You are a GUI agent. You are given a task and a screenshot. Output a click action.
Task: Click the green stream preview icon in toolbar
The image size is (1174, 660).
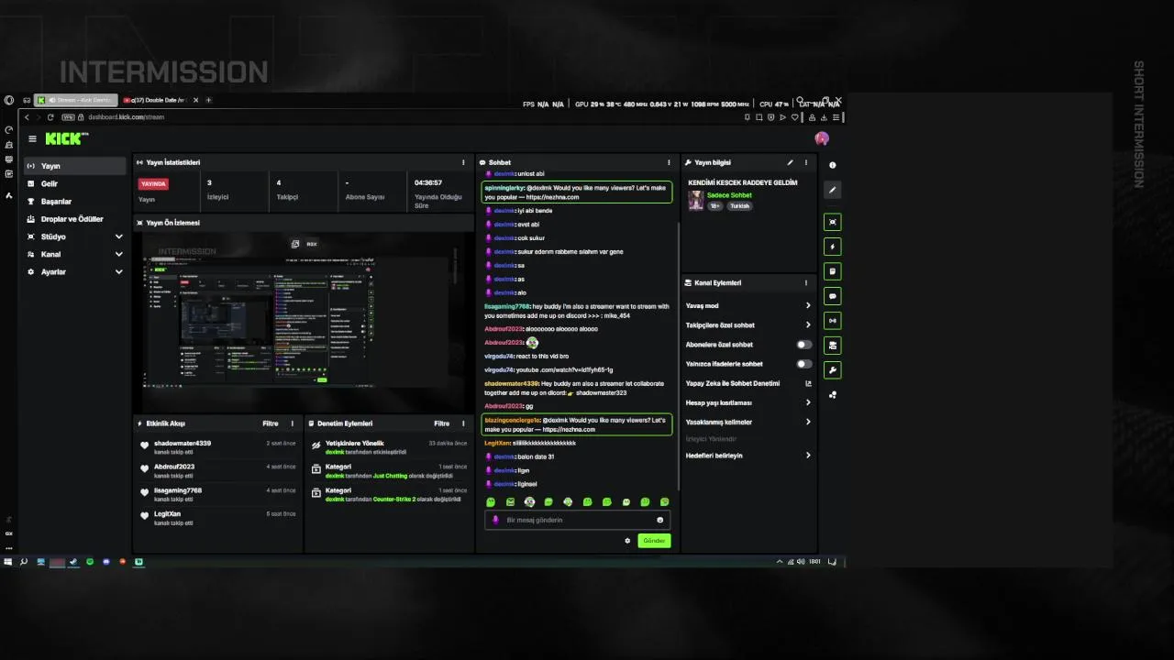click(833, 222)
